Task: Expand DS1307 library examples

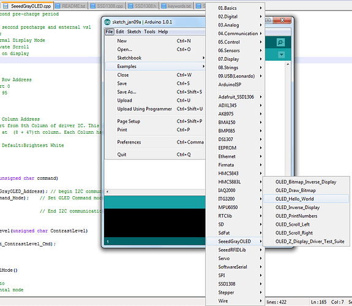Action: (x=235, y=139)
